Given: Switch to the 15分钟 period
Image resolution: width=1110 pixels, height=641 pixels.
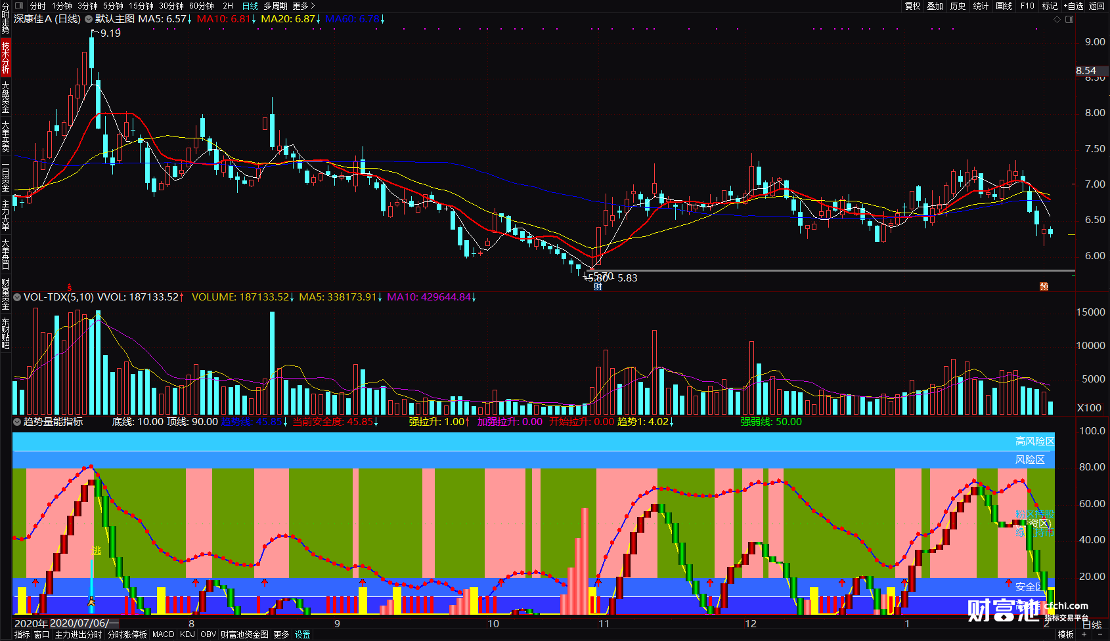Looking at the screenshot, I should (141, 6).
